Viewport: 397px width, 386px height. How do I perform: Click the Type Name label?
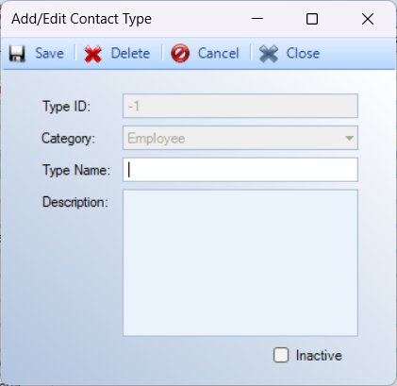click(x=76, y=170)
